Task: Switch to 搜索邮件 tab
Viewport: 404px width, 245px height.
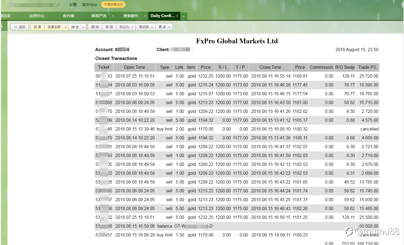Action: tap(131, 16)
